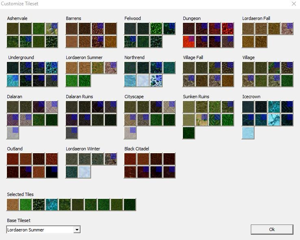This screenshot has width=300, height=240.
Task: Pick Ashenvale's bright green grass tile, top row
Action: pyautogui.click(x=39, y=29)
